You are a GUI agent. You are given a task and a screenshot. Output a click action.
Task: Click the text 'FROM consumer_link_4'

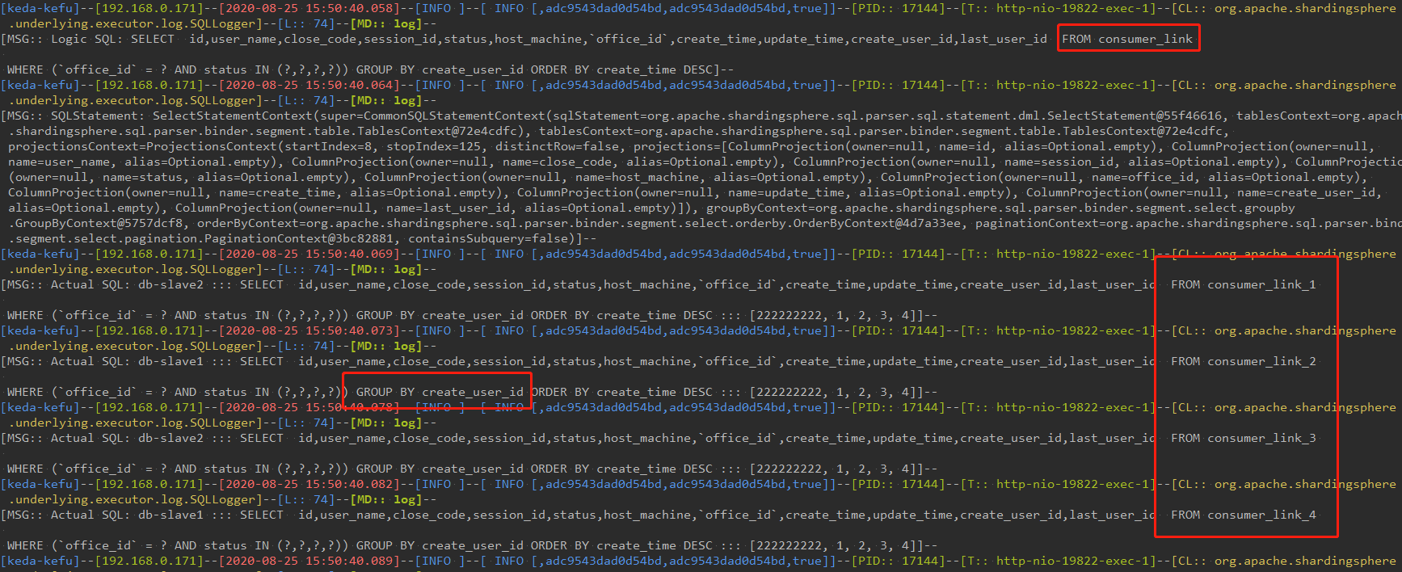pyautogui.click(x=1244, y=515)
